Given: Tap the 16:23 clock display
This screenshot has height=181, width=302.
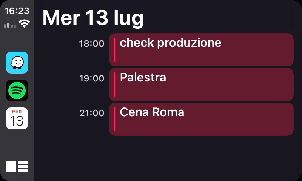Looking at the screenshot, I should [17, 11].
